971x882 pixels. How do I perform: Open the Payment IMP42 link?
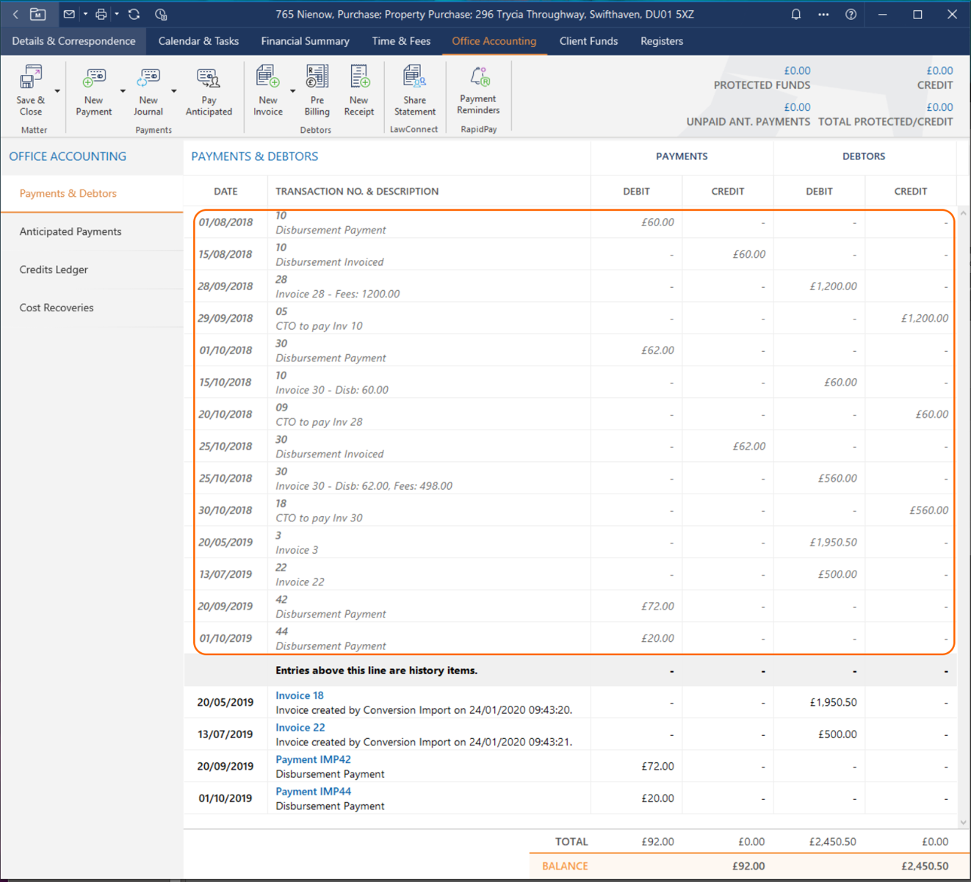click(313, 759)
